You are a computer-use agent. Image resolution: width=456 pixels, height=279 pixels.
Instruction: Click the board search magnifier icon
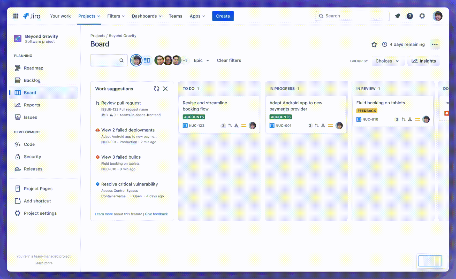(x=121, y=60)
